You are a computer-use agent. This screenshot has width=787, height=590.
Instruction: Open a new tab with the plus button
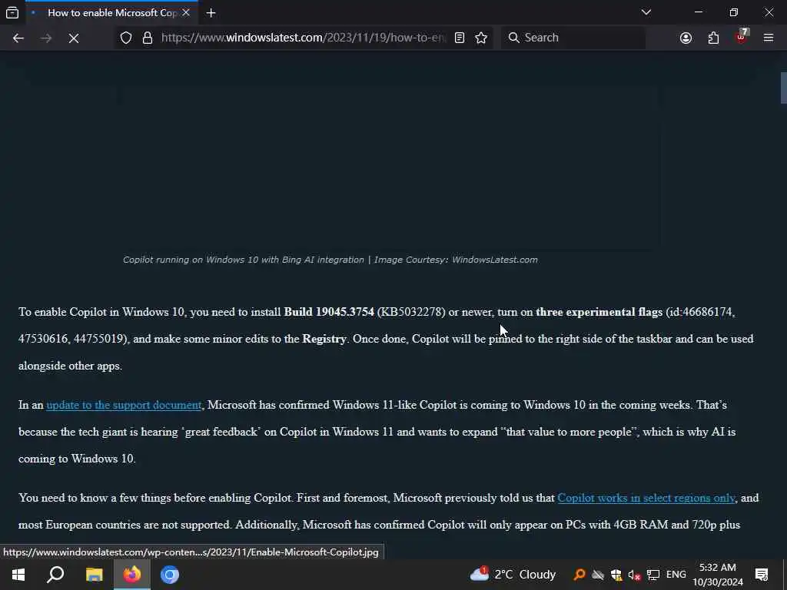(x=211, y=13)
